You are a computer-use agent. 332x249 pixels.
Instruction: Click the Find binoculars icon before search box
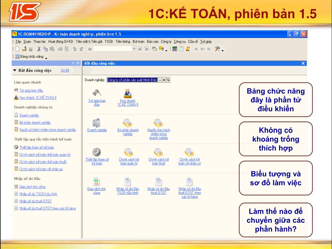(x=89, y=49)
